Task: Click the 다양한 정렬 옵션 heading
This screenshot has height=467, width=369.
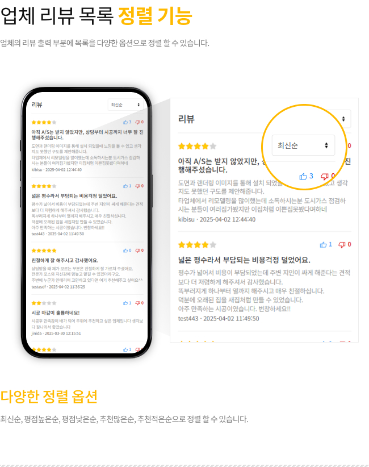Action: (x=49, y=397)
